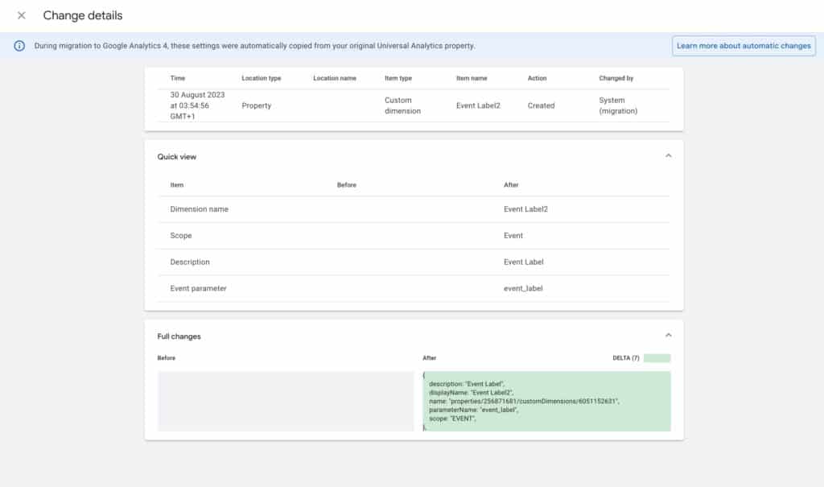Click the green diff block under After

click(x=547, y=400)
